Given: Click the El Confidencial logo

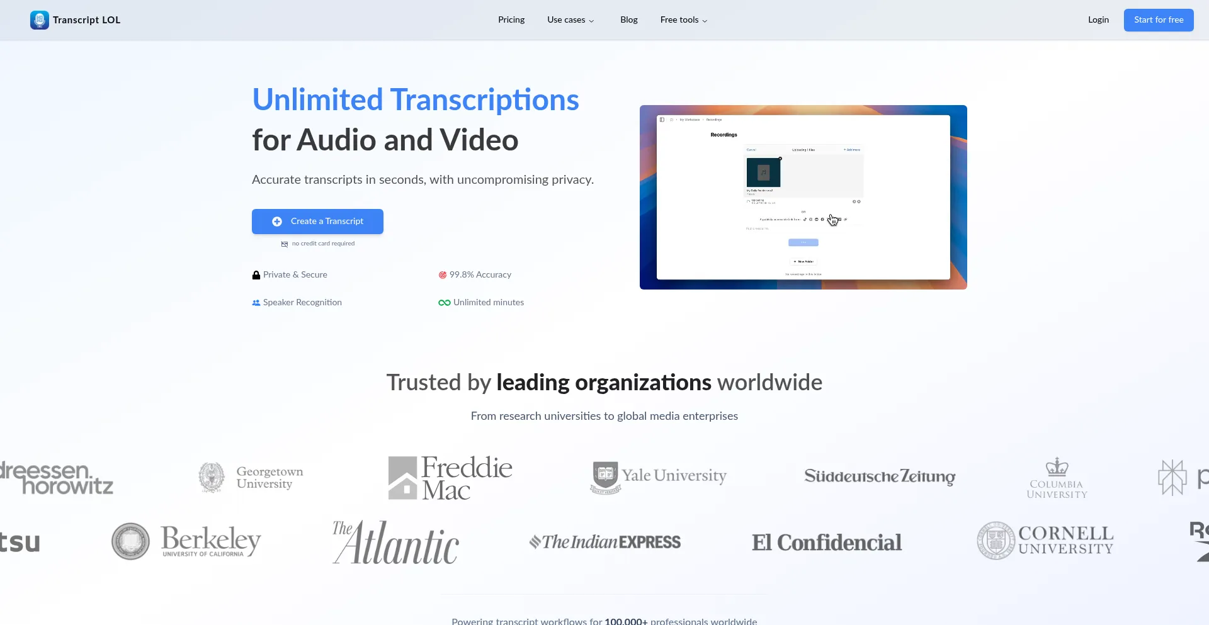Looking at the screenshot, I should [827, 543].
